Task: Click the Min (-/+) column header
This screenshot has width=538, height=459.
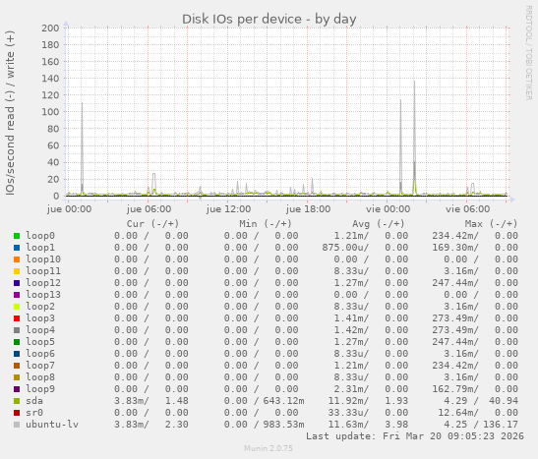Action: (266, 224)
